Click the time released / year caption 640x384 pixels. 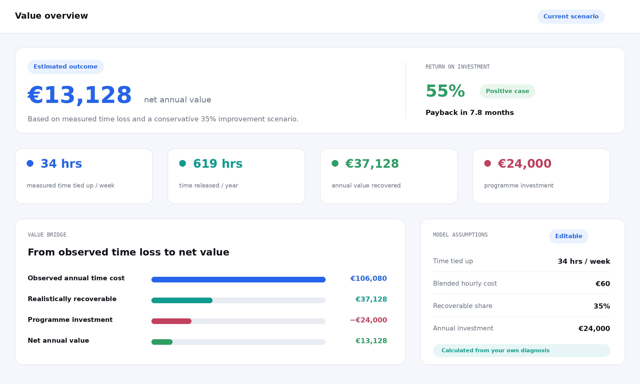[209, 185]
